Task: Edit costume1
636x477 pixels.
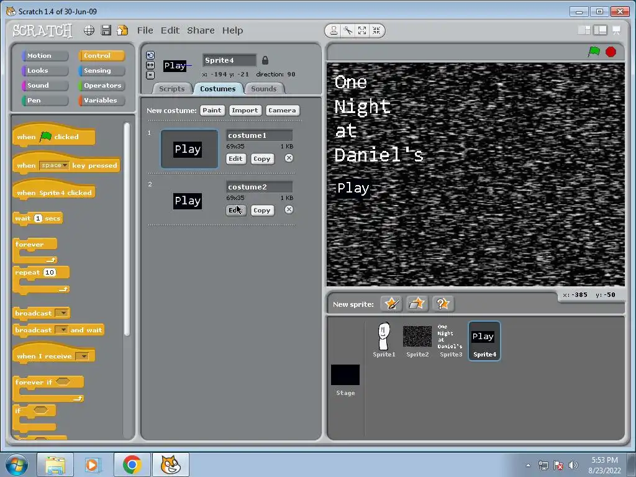Action: pos(235,158)
